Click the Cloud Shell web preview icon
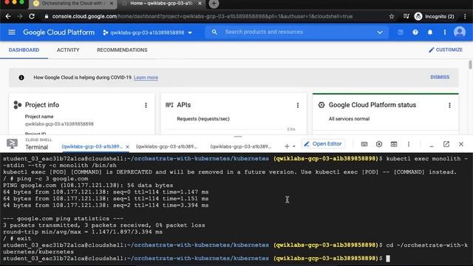 coord(394,144)
